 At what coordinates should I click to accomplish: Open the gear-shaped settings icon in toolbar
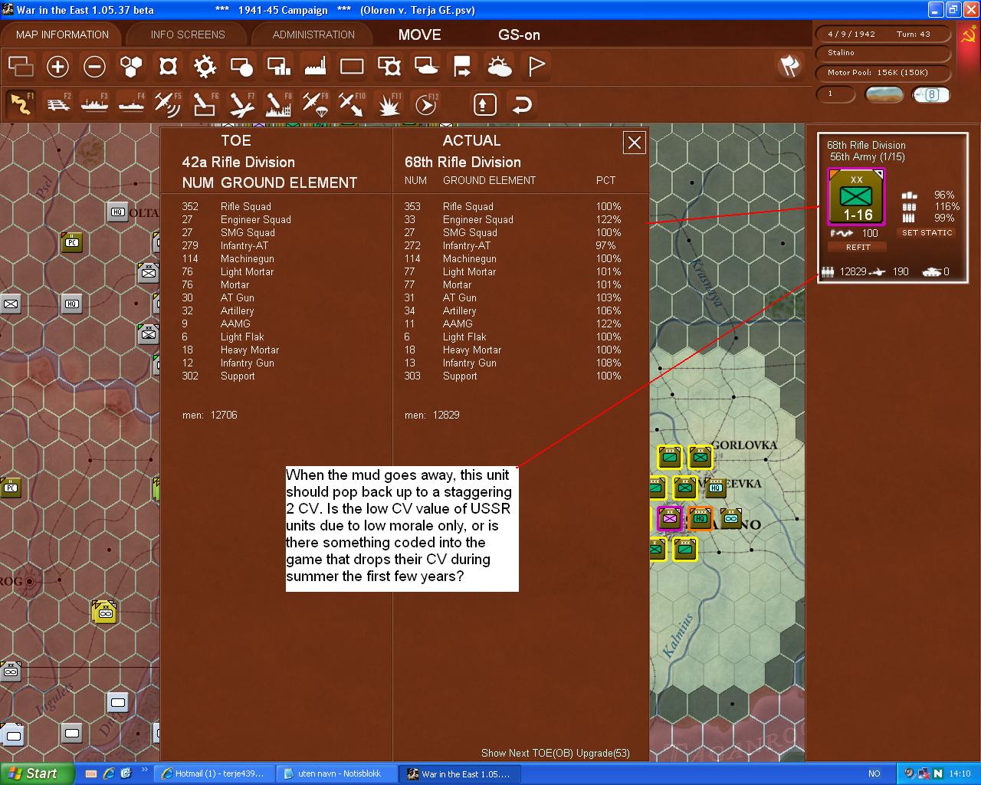point(205,67)
